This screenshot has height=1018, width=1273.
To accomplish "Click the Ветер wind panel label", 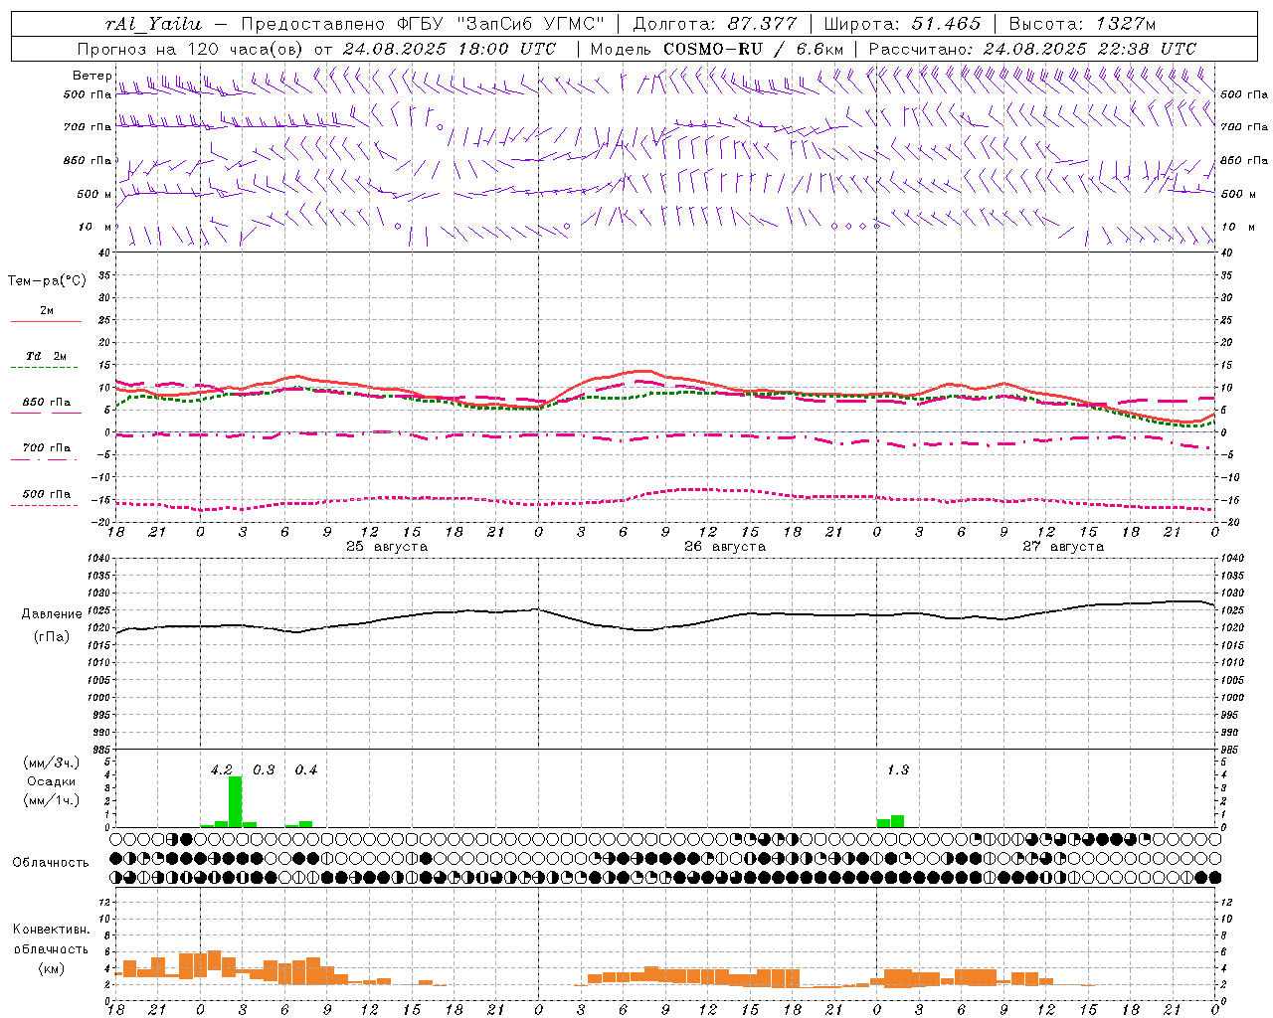I will 91,76.
